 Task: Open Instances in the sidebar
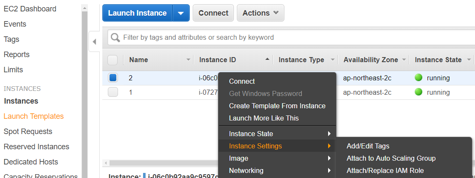click(x=21, y=101)
